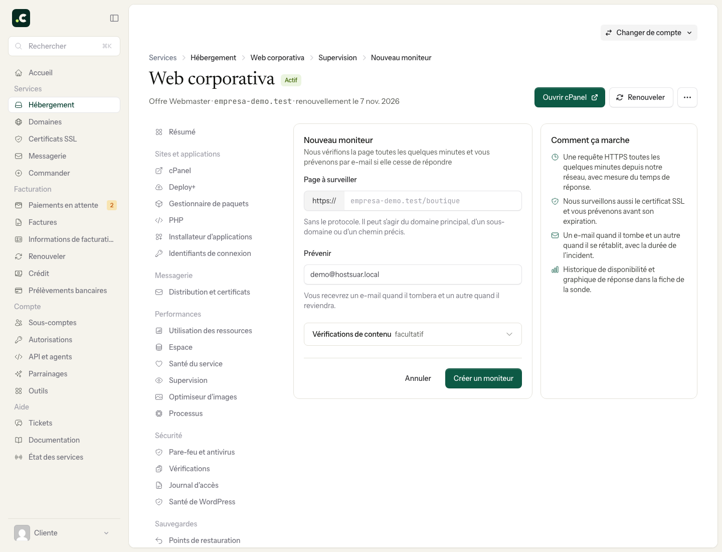Click the Espace database icon
Screen dimensions: 722x552
click(159, 347)
